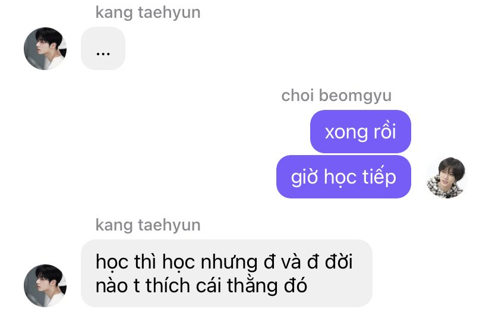Click the word 'nào' in the last message
Screen dimensions: 492x322
(x=111, y=286)
